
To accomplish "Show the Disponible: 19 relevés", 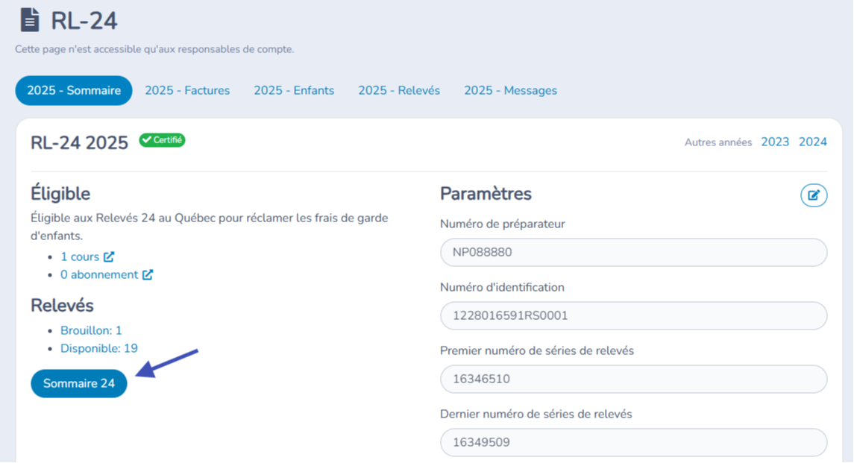I will (99, 348).
